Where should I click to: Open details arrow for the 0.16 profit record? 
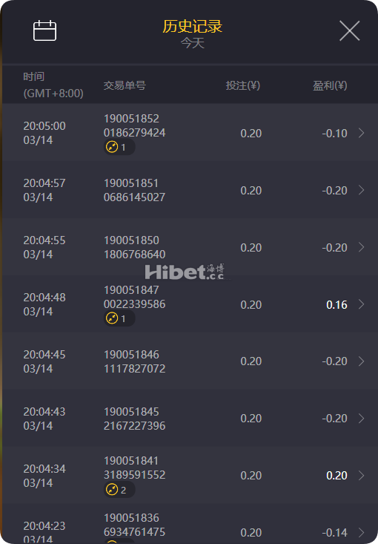click(362, 304)
